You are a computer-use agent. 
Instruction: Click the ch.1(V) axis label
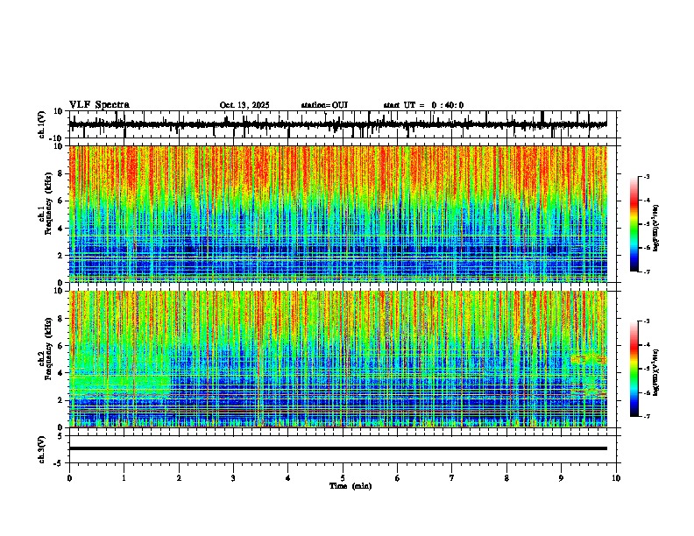point(42,124)
